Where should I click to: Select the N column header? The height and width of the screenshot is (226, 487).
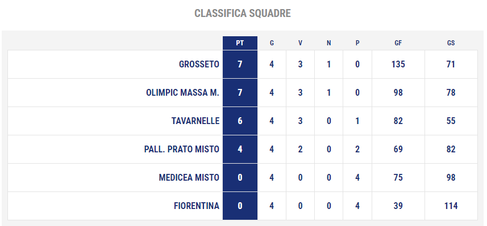click(328, 43)
